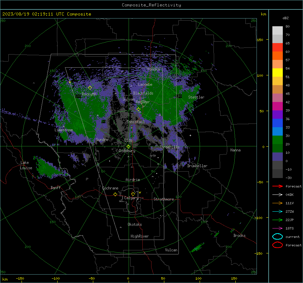Click the cyan current ellipse icon
The width and height of the screenshot is (303, 283).
(277, 237)
